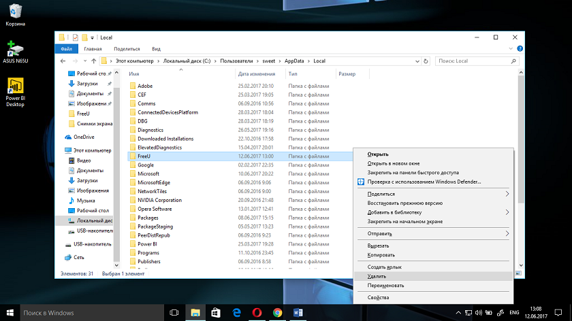Viewport: 572px width, 321px height.
Task: Open address bar history dropdown
Action: [417, 61]
